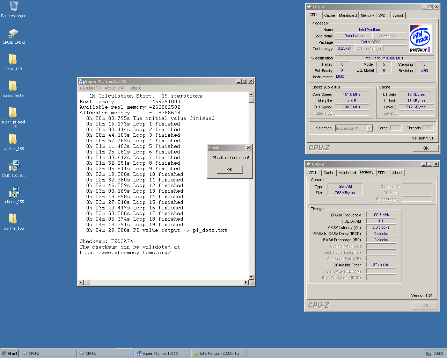Open Mainboard tab in upper CPU-Z window
447x358 pixels.
click(348, 15)
